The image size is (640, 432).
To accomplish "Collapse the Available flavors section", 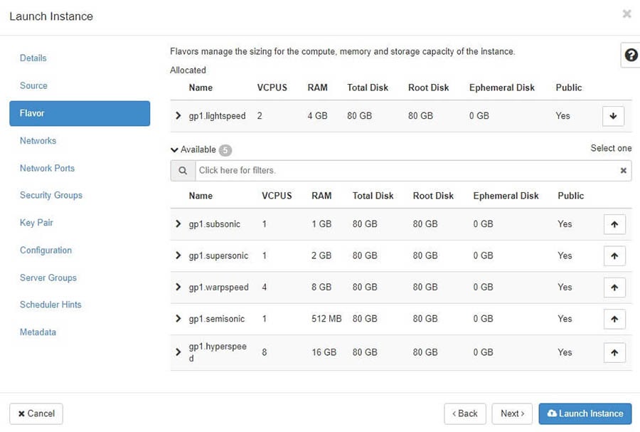I will point(175,150).
